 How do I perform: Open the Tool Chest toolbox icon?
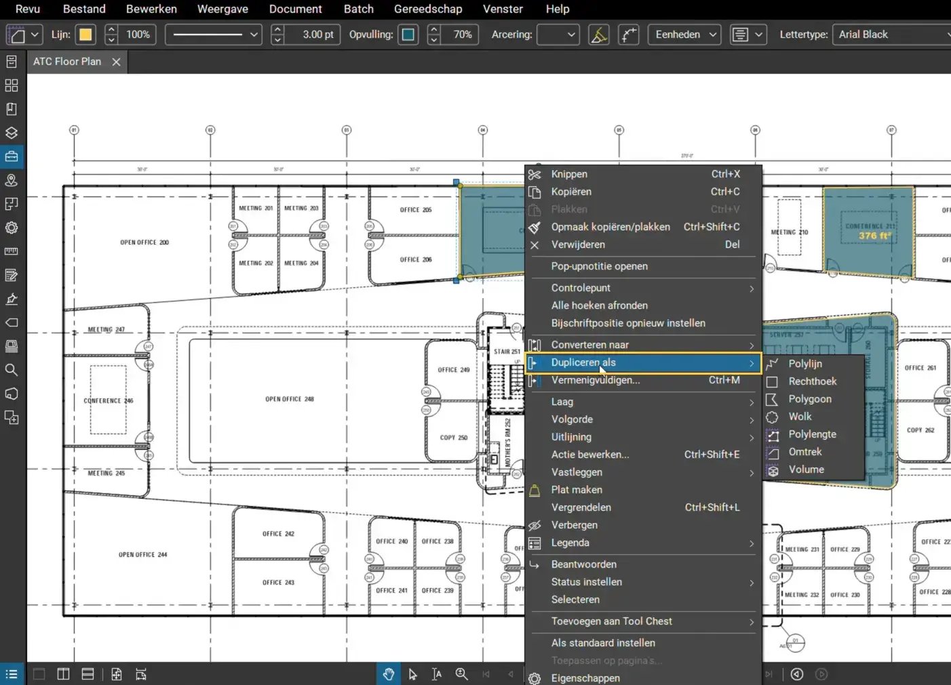pos(12,157)
